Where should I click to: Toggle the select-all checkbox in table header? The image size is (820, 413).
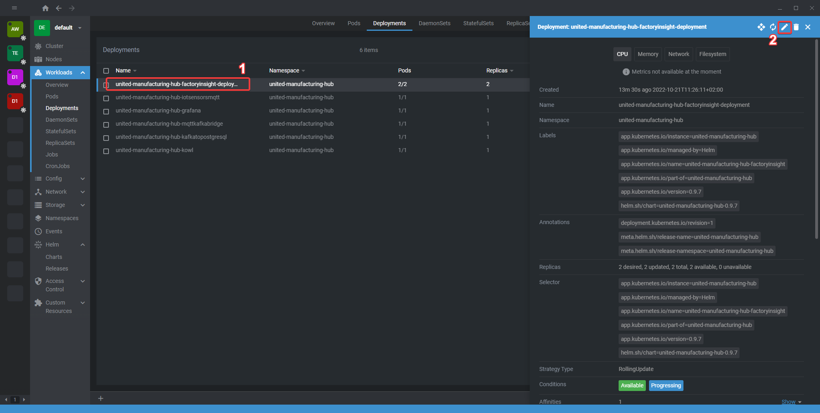[x=106, y=71]
